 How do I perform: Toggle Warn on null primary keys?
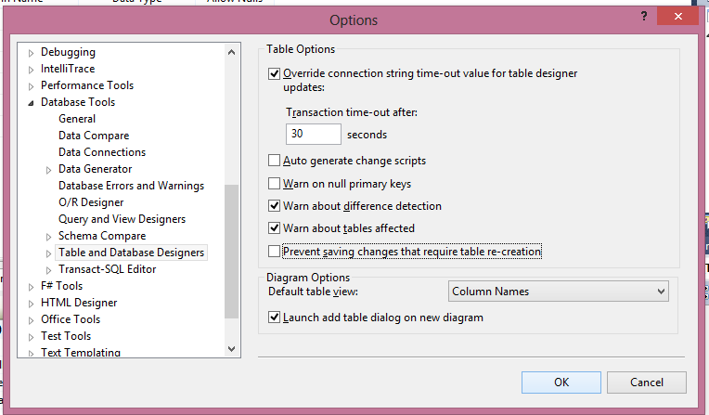[274, 184]
